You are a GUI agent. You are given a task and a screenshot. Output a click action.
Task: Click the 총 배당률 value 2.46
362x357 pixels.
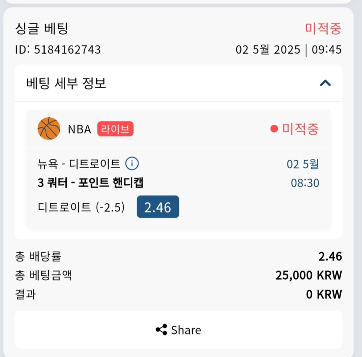pyautogui.click(x=330, y=256)
